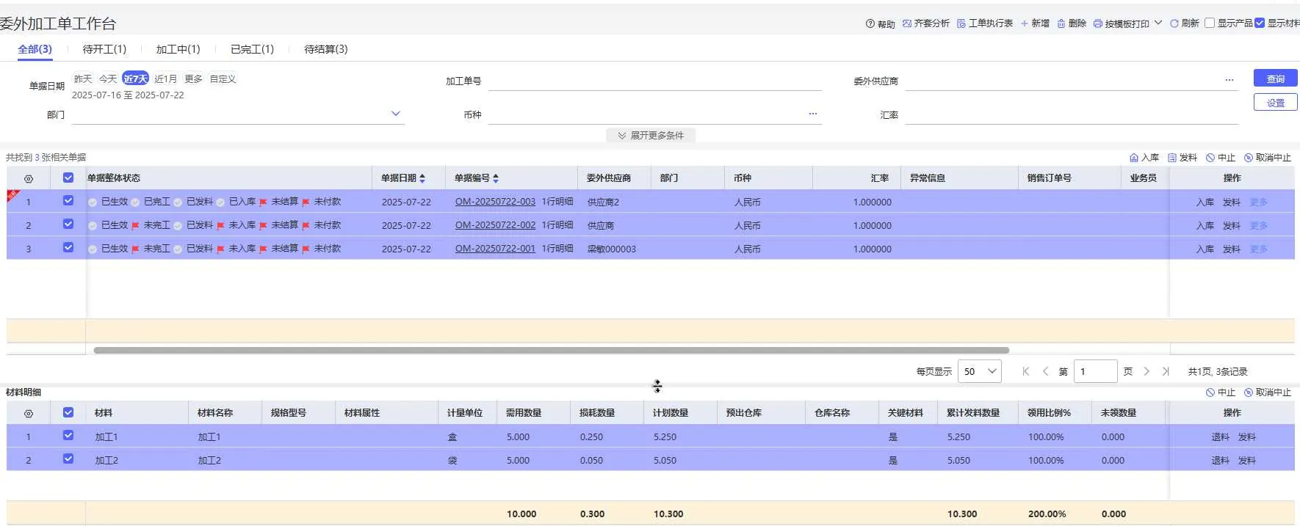Screen dimensions: 1300x526
Task: Click the panel splitter handle icon
Action: point(657,386)
